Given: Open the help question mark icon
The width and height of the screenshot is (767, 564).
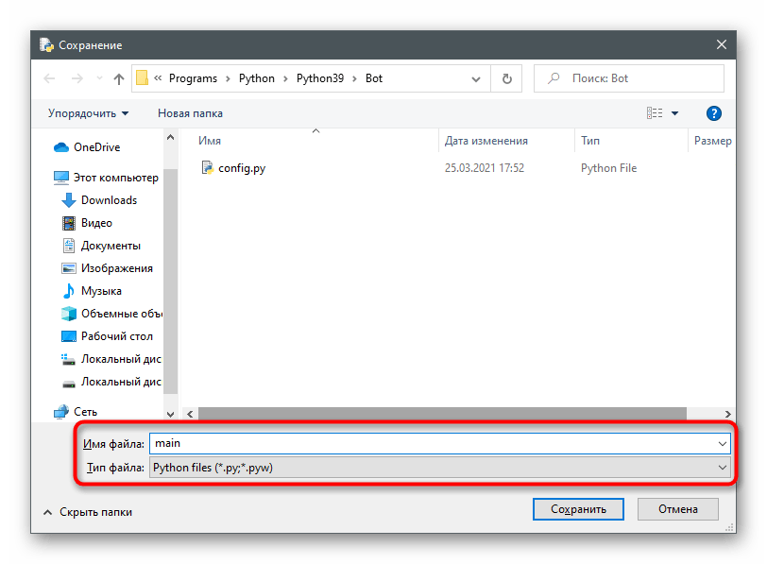Looking at the screenshot, I should [x=714, y=113].
